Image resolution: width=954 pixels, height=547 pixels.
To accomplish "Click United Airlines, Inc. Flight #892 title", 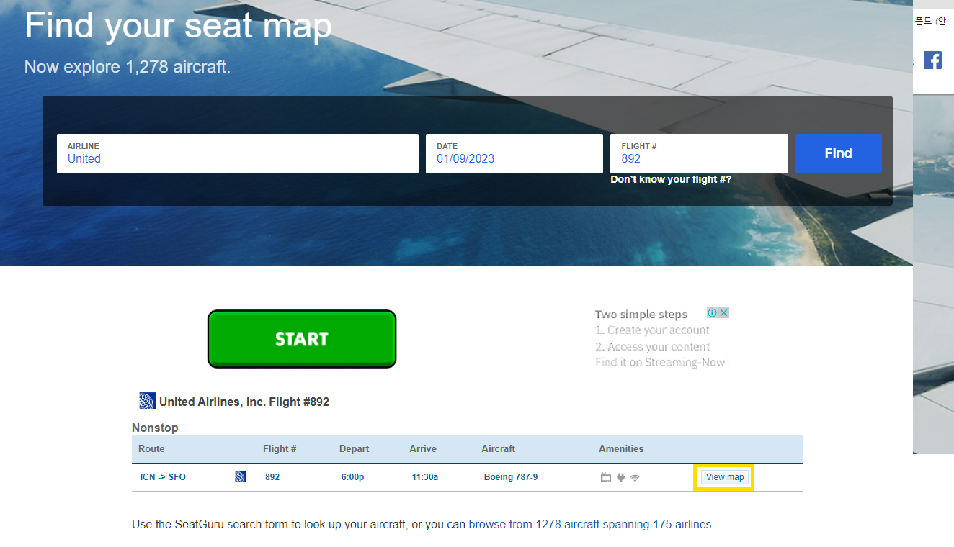I will point(244,402).
